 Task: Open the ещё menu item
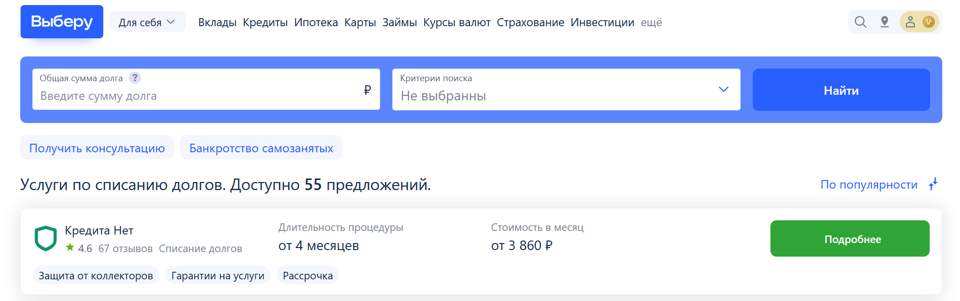click(x=652, y=22)
